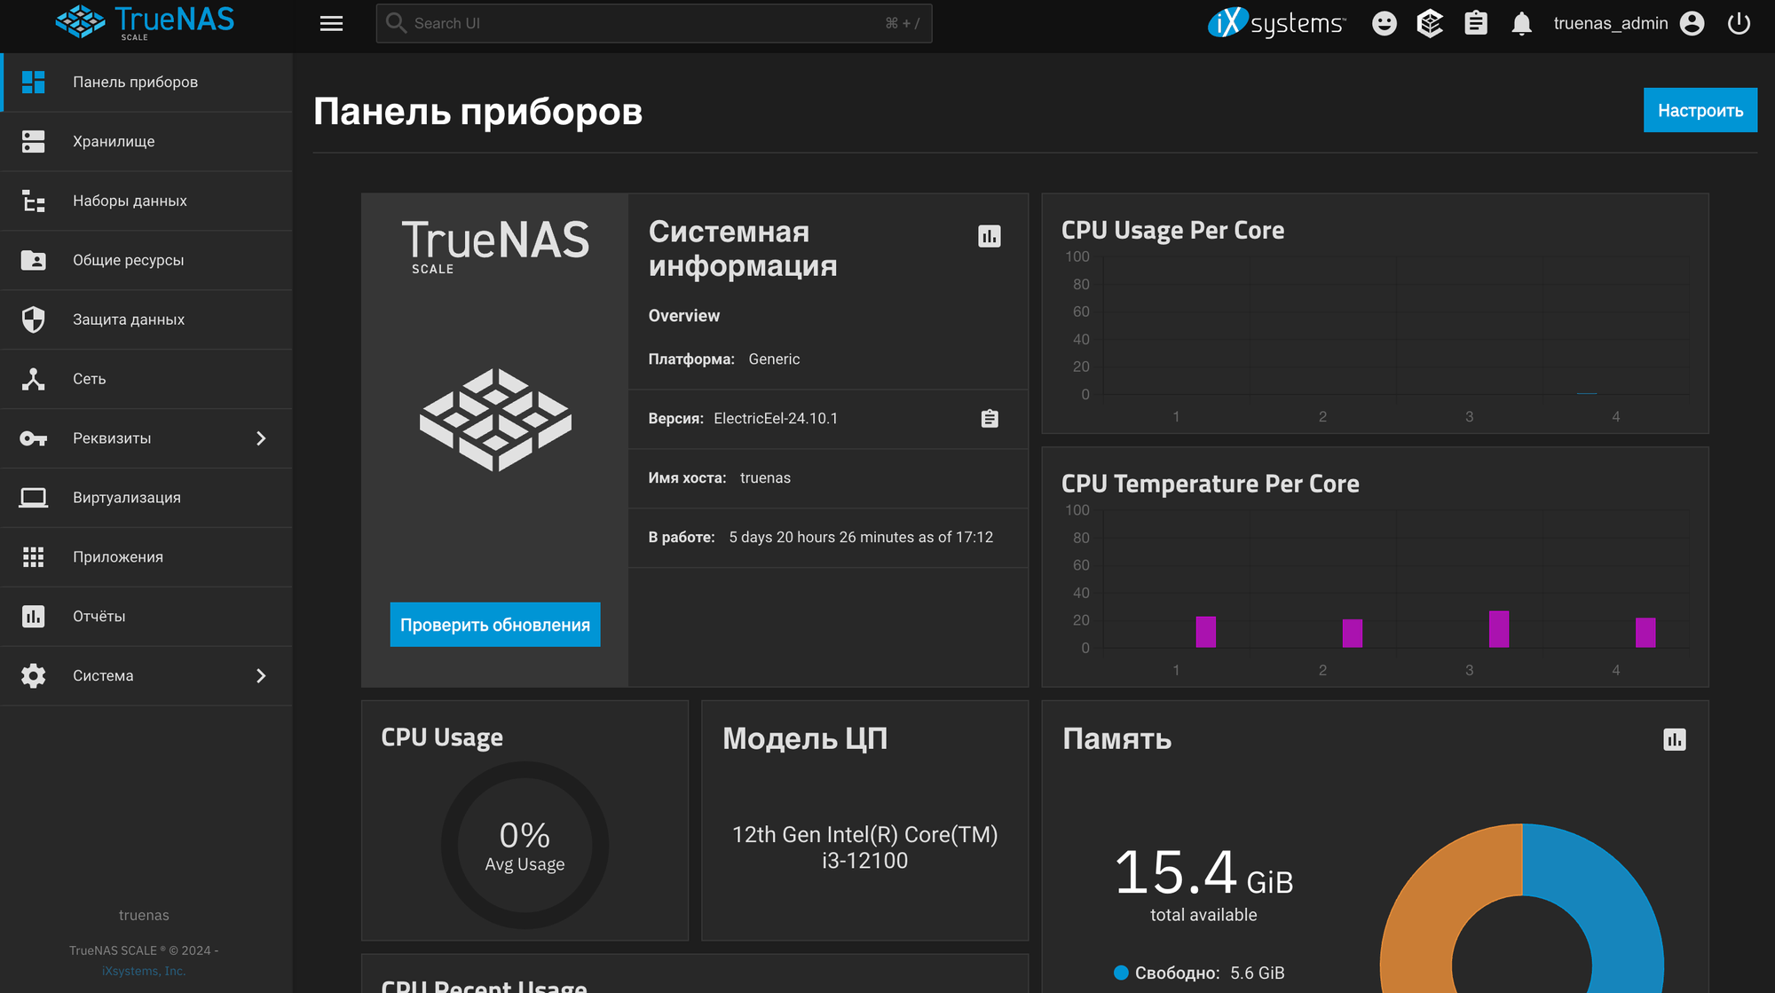Click the uptime 5 days 20 hours text
This screenshot has width=1775, height=993.
[861, 538]
